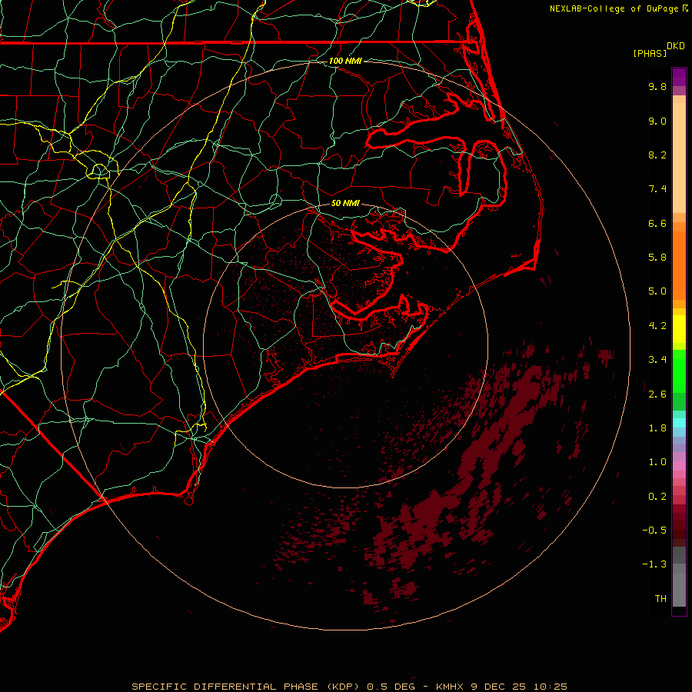
Task: Pick the cyan band of the color bar
Action: coord(679,423)
